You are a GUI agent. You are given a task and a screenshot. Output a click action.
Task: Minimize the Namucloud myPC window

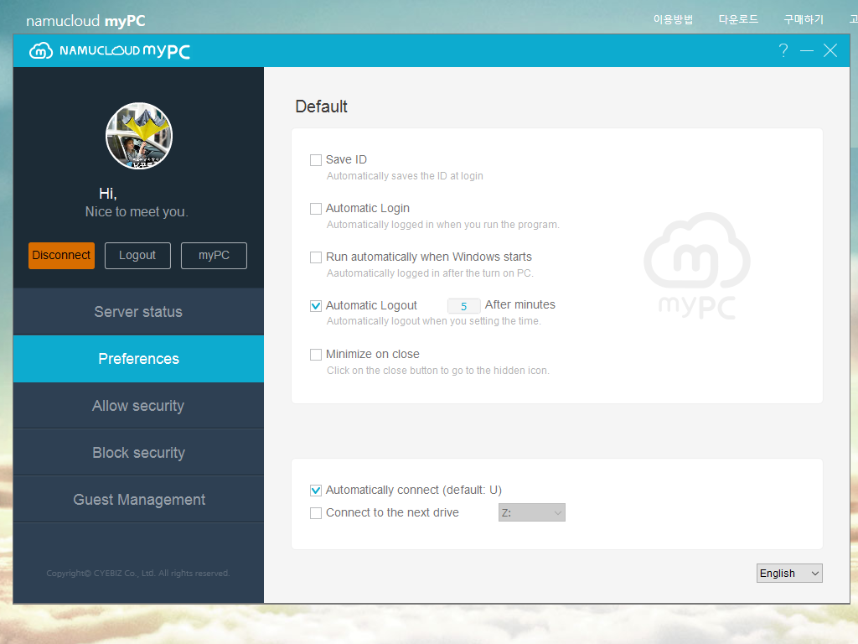point(807,51)
